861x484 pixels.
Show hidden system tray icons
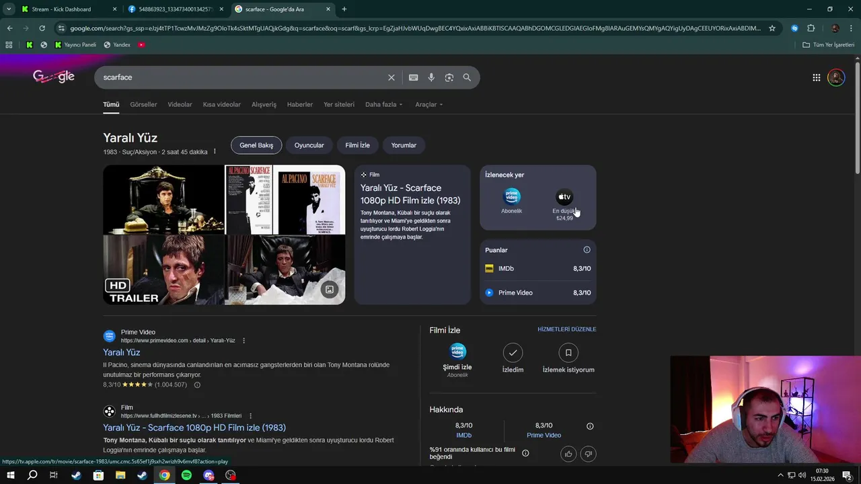pyautogui.click(x=780, y=475)
